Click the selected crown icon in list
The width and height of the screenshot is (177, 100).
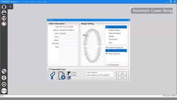(x=107, y=51)
